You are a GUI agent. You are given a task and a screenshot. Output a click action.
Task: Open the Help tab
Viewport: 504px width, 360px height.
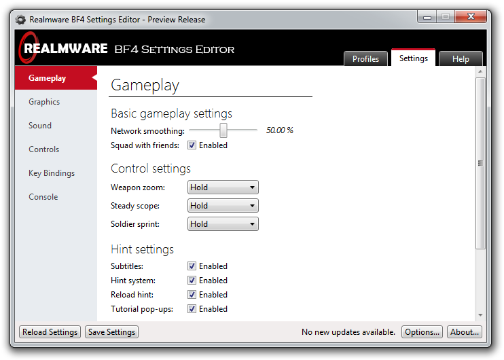pyautogui.click(x=461, y=59)
